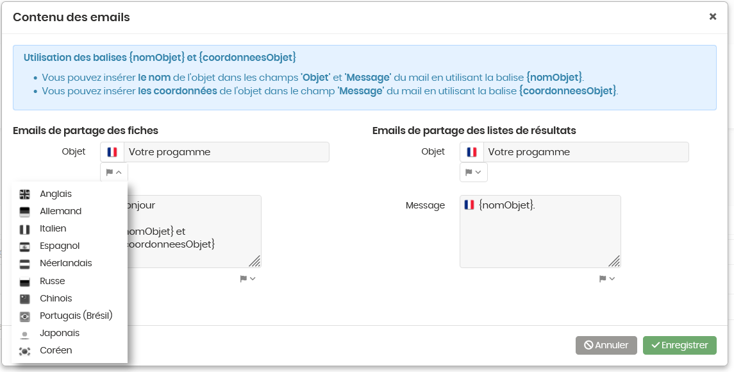Collapse the open language flag dropdown under fiches Objet
The width and height of the screenshot is (734, 372).
click(113, 173)
